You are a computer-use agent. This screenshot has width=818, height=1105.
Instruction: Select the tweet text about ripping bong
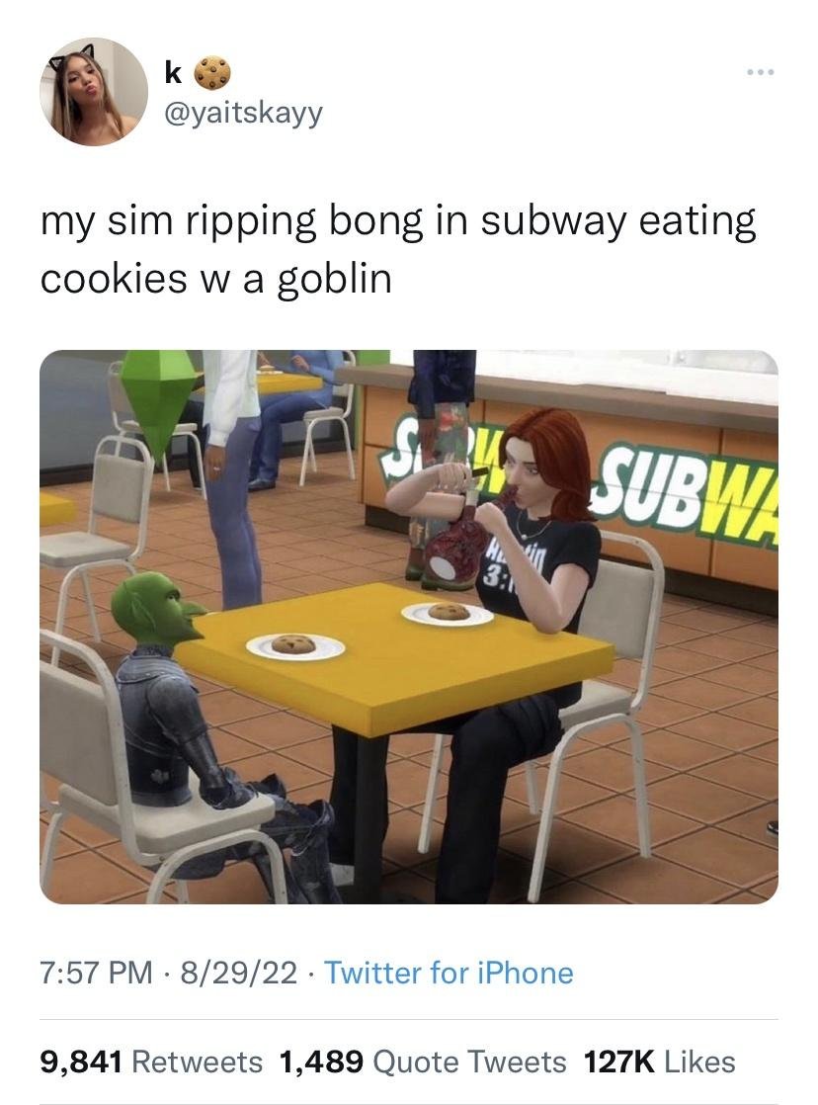tap(398, 249)
